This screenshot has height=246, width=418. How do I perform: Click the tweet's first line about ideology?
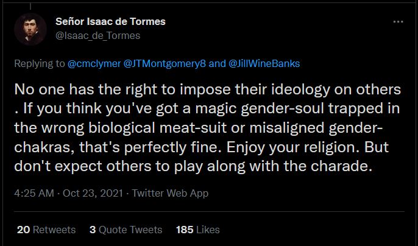pos(208,89)
